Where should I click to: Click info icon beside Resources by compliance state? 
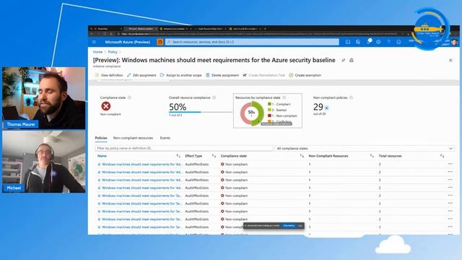[284, 97]
